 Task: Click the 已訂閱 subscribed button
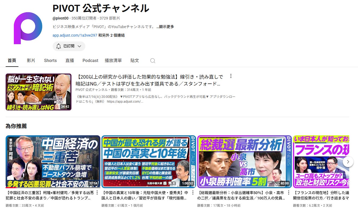(x=69, y=46)
